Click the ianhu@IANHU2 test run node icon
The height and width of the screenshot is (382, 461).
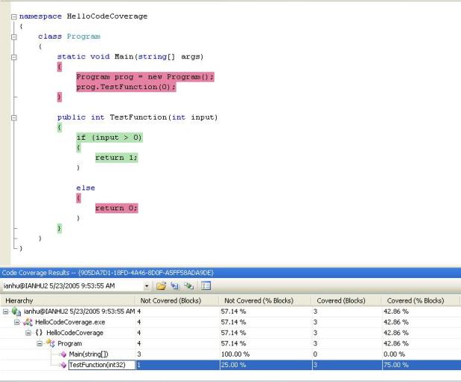(x=16, y=311)
